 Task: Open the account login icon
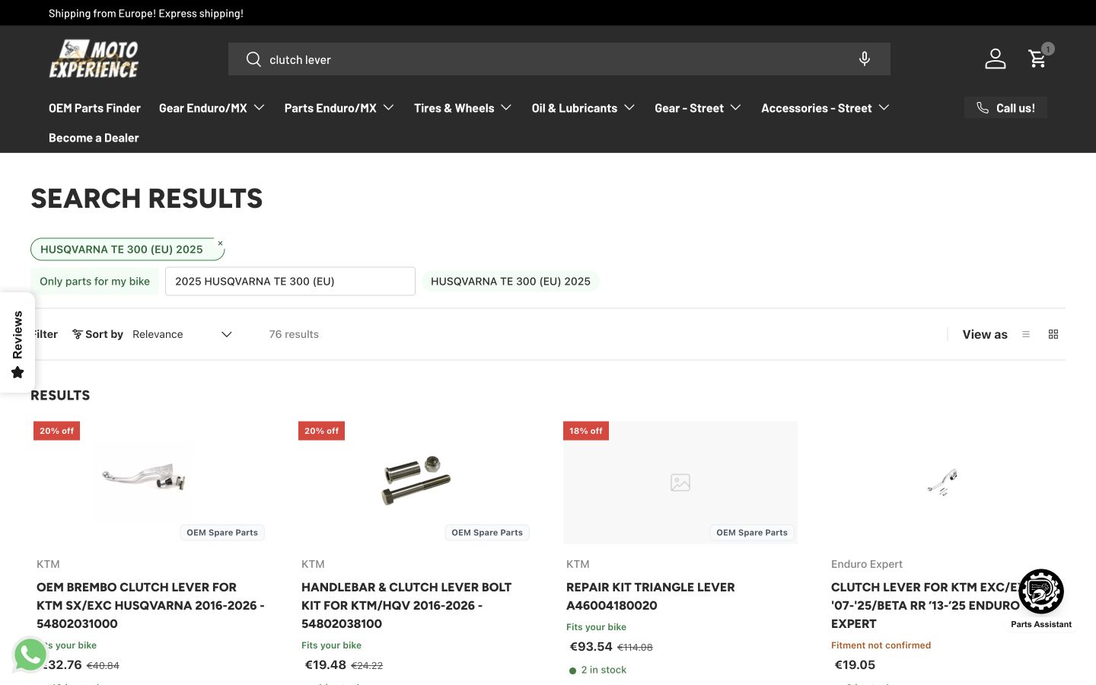click(x=995, y=59)
